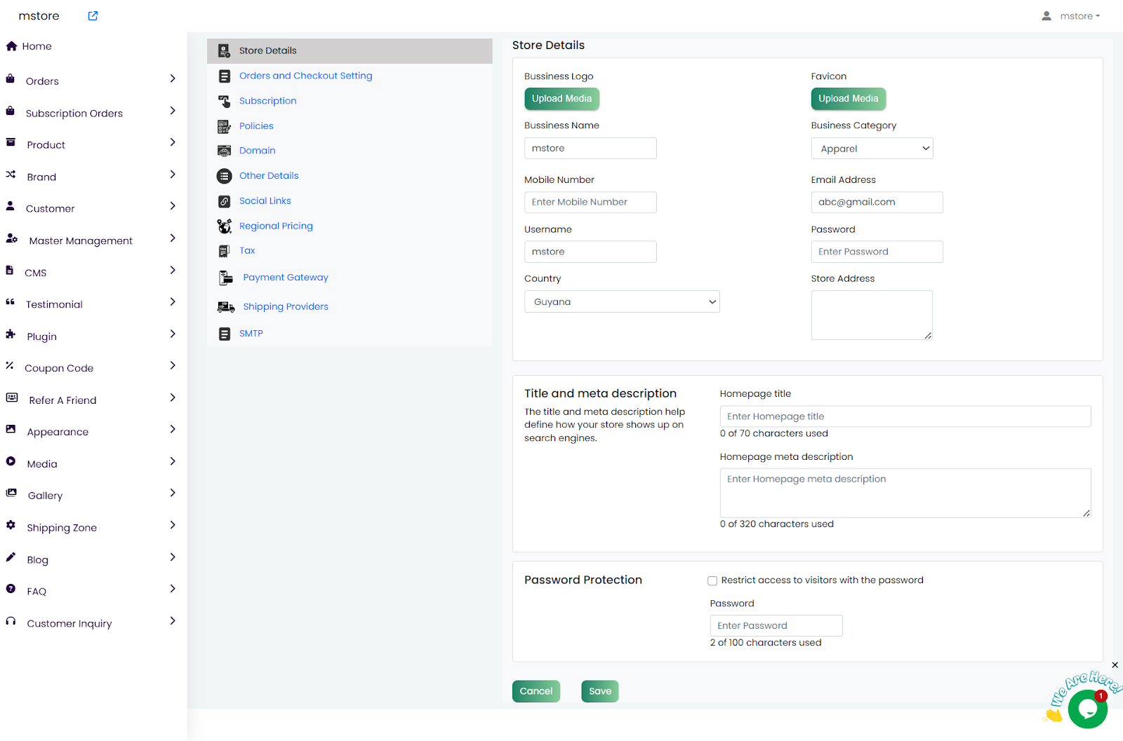Click the Mobile Number input field
The image size is (1123, 741).
coord(590,203)
